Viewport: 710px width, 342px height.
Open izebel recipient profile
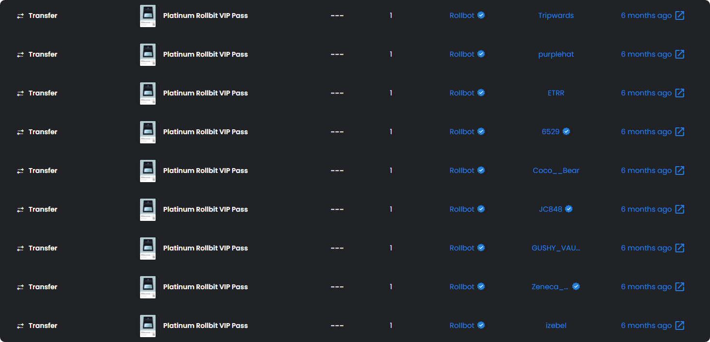556,326
